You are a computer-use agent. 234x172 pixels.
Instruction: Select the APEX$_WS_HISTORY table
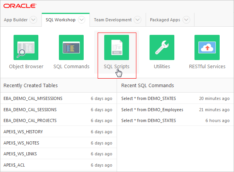pos(23,132)
